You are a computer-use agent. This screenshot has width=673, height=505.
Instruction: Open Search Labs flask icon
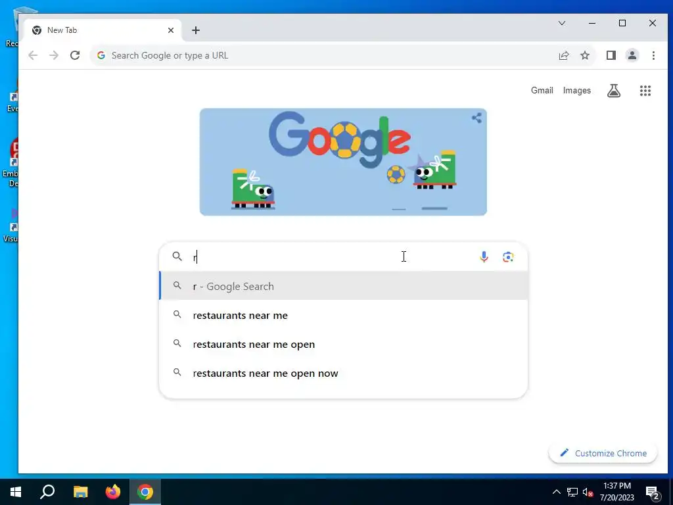[x=614, y=91]
